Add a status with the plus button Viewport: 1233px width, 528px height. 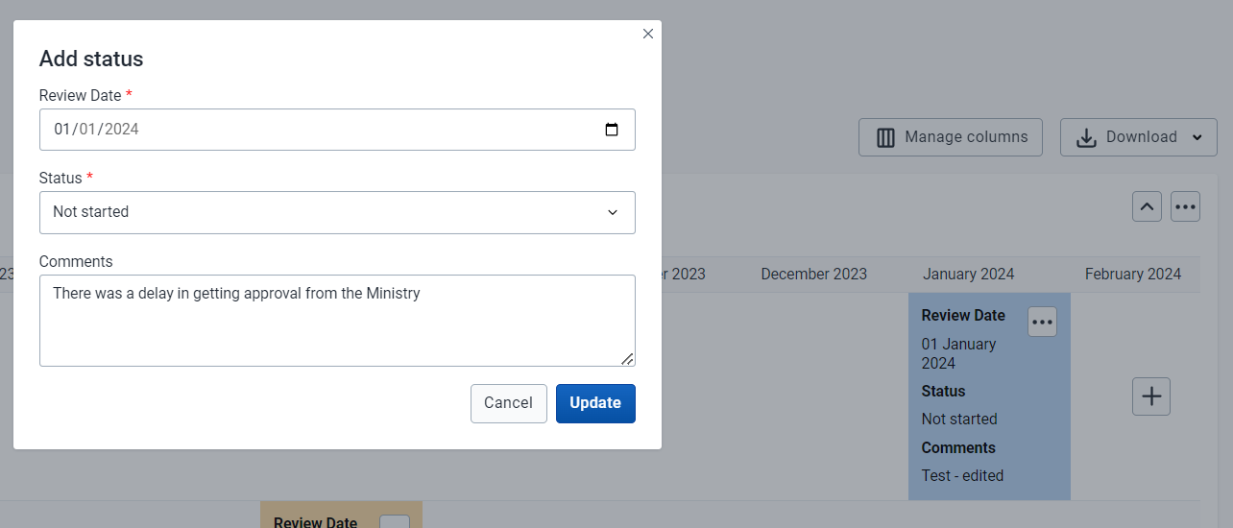(1151, 396)
